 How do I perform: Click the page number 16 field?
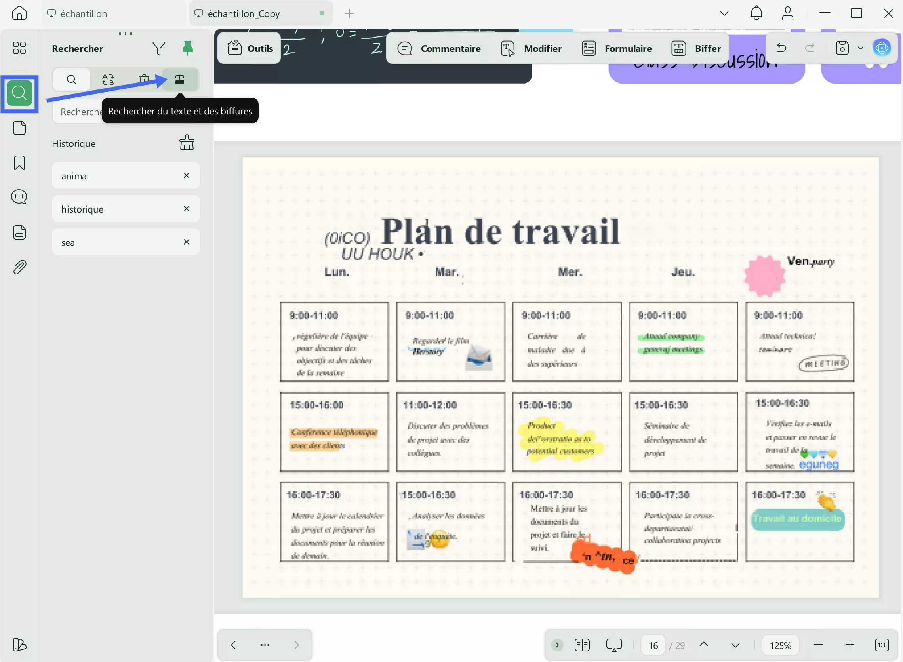click(x=653, y=645)
